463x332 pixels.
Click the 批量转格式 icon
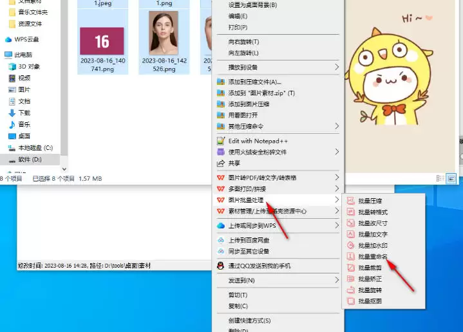(x=350, y=212)
